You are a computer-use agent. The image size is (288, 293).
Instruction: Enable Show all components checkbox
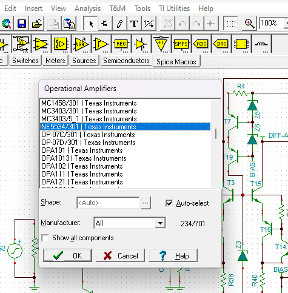[x=45, y=238]
